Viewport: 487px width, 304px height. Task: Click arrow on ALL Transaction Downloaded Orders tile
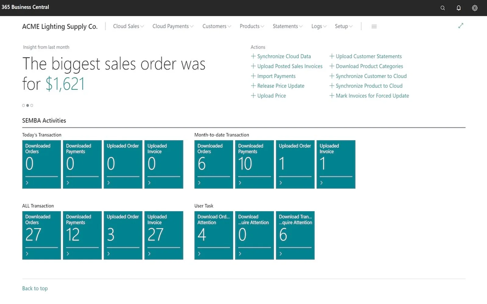(x=27, y=254)
